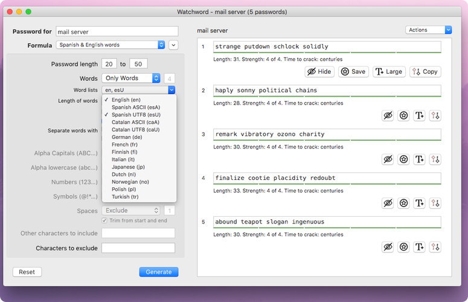Click the copy icon for password 2

click(435, 115)
